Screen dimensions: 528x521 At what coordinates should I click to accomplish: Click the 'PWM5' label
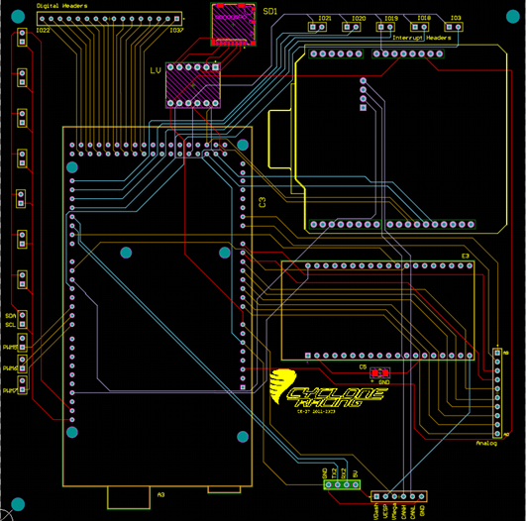pos(10,348)
